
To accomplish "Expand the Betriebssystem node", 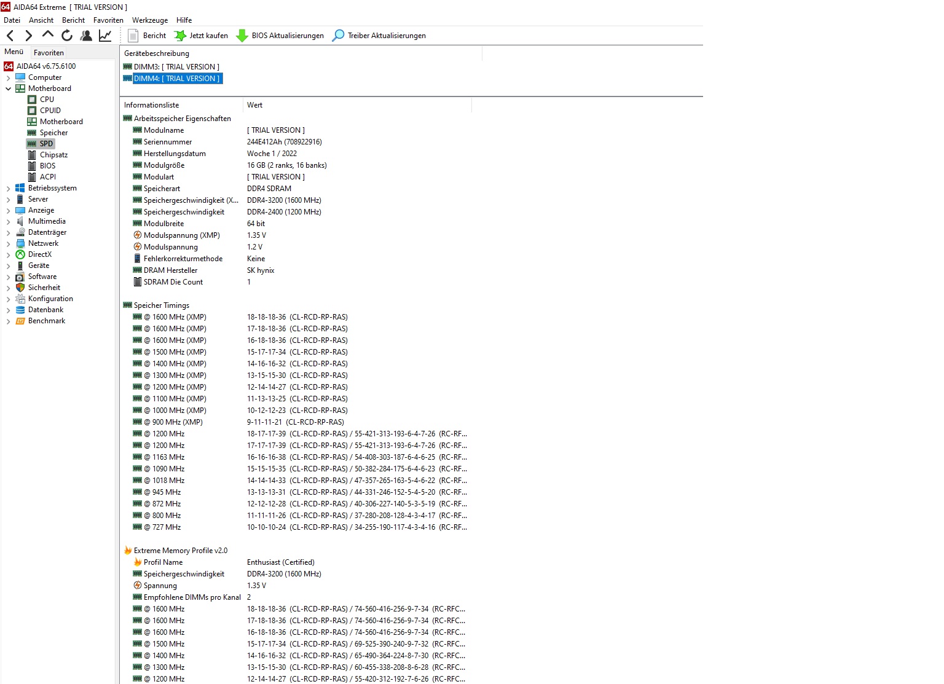I will 8,189.
